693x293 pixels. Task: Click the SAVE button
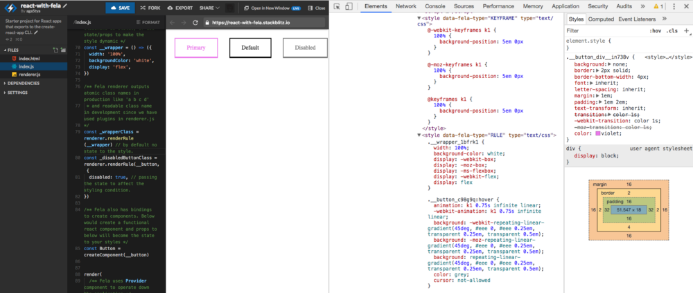tap(120, 8)
